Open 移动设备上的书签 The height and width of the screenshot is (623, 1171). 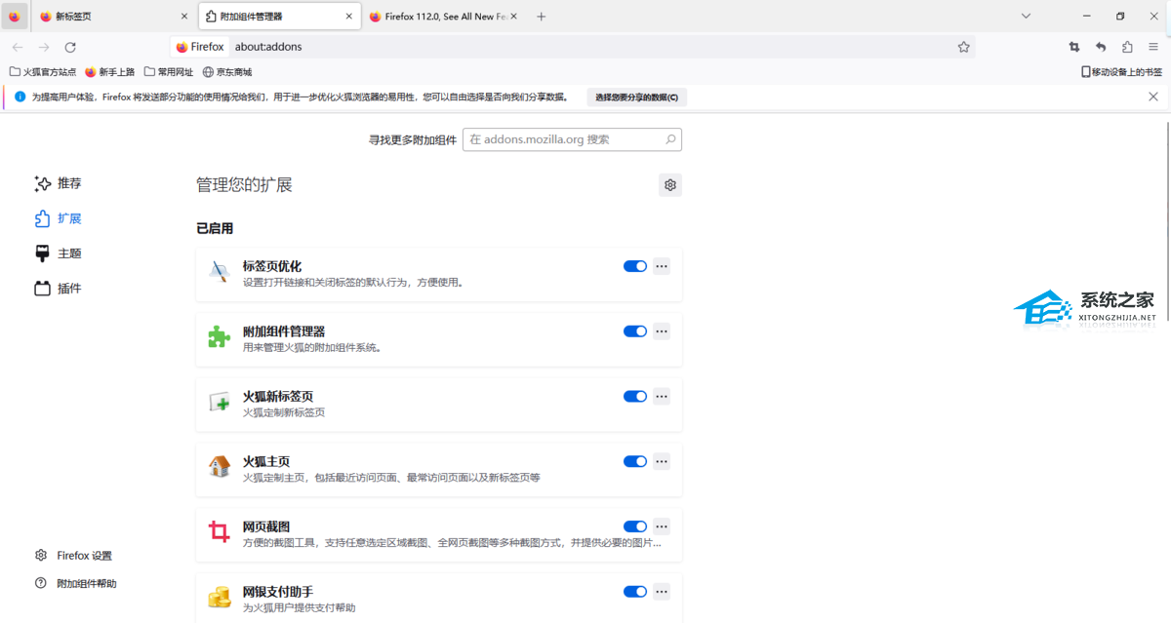(x=1122, y=72)
